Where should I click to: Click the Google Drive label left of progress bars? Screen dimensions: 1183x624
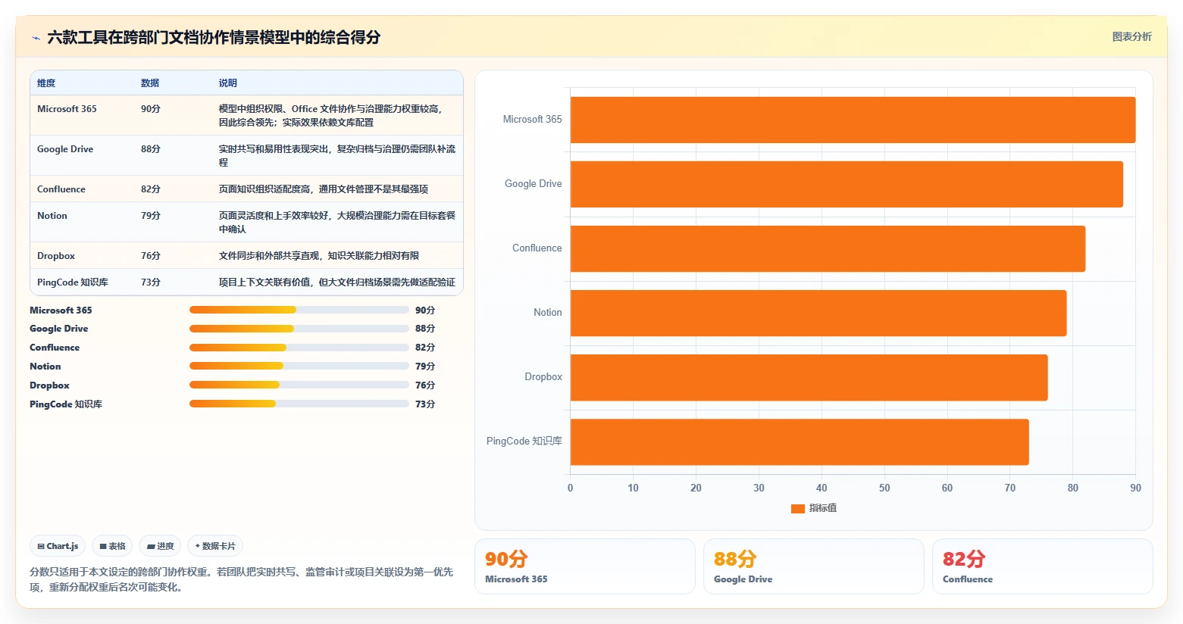[59, 329]
